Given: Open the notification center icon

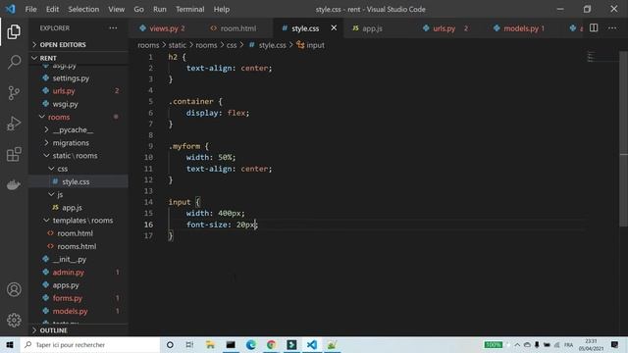Looking at the screenshot, I should (x=615, y=344).
